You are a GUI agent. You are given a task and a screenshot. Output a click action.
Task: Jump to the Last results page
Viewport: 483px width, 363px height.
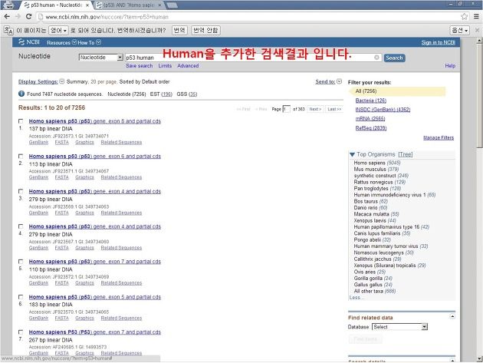coord(334,109)
